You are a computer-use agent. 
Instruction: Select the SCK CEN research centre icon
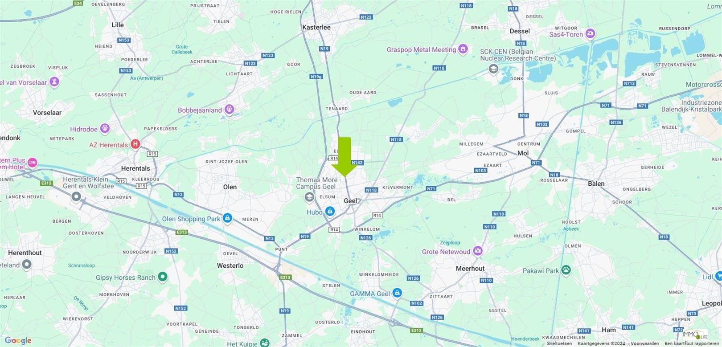493,69
